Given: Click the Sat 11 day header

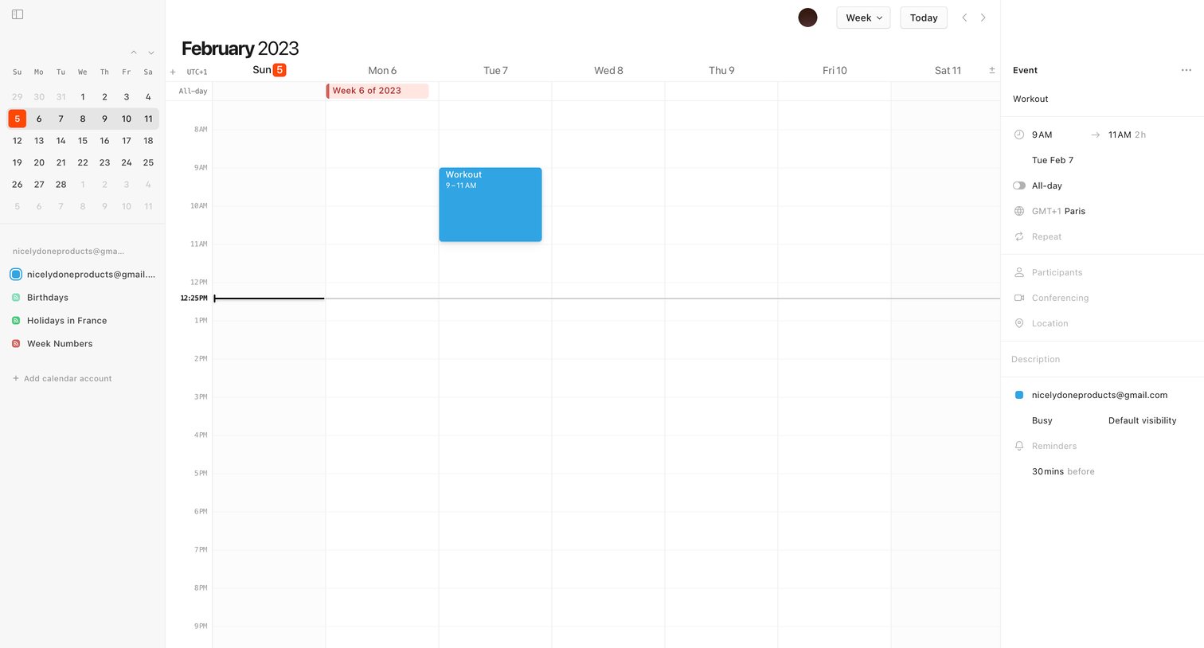Looking at the screenshot, I should [948, 70].
